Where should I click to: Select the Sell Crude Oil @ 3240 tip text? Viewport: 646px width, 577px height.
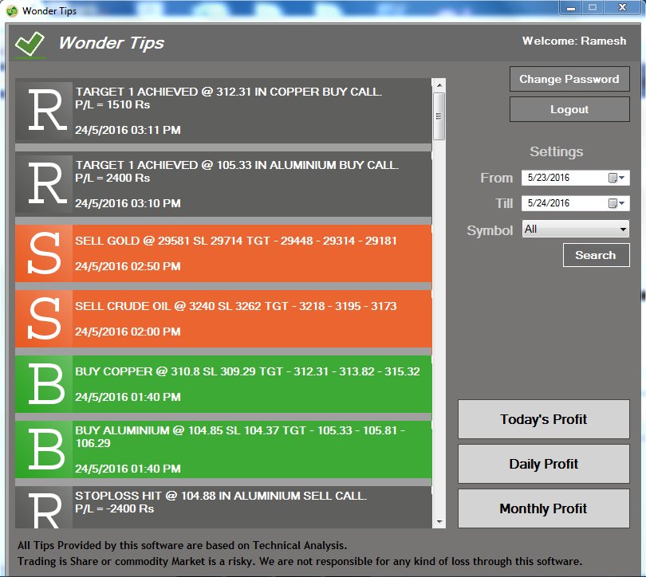pos(235,306)
